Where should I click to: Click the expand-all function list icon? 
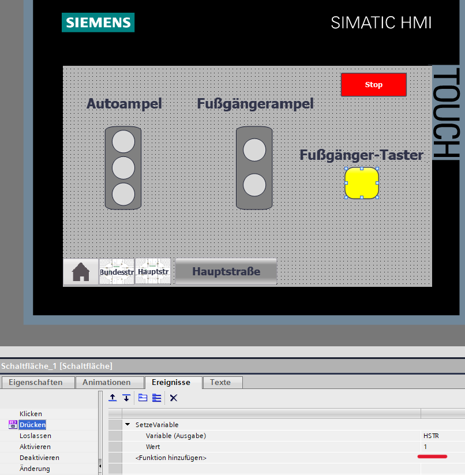(156, 398)
